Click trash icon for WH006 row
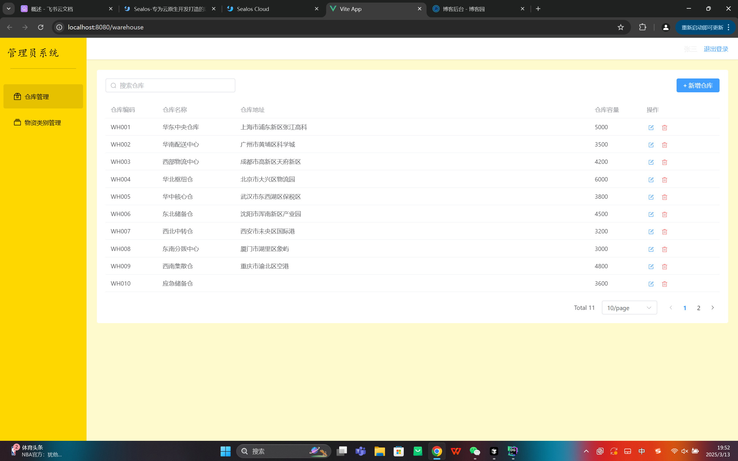Viewport: 738px width, 461px height. [664, 214]
